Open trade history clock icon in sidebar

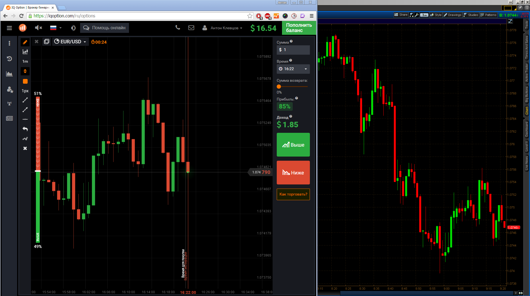tap(9, 59)
